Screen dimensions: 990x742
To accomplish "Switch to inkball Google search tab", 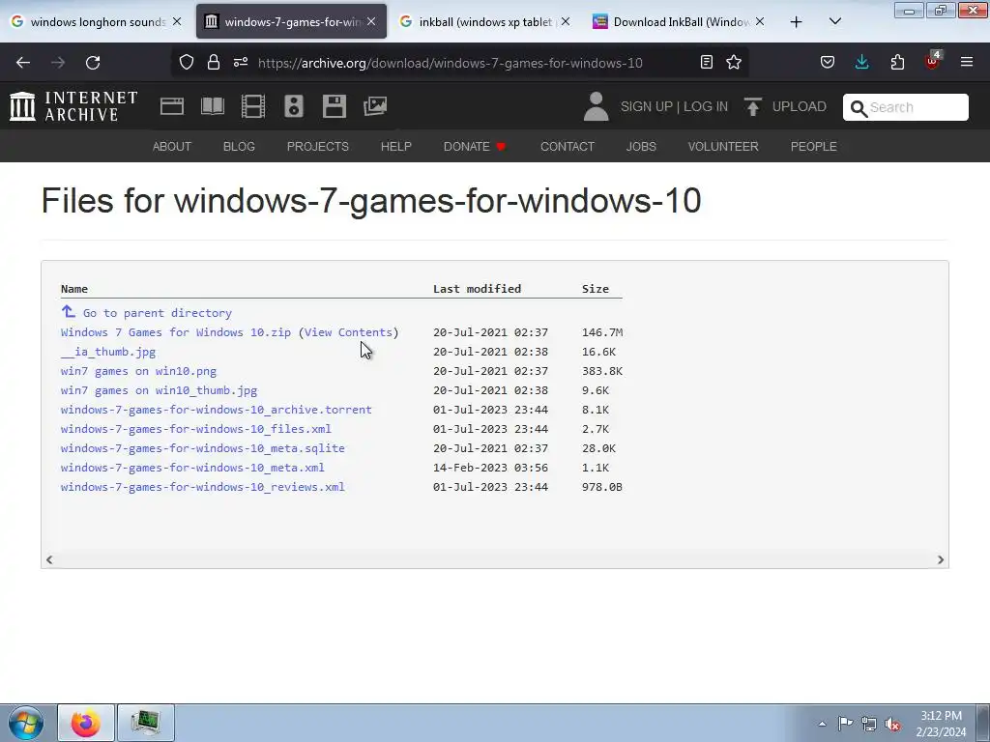I will coord(484,21).
